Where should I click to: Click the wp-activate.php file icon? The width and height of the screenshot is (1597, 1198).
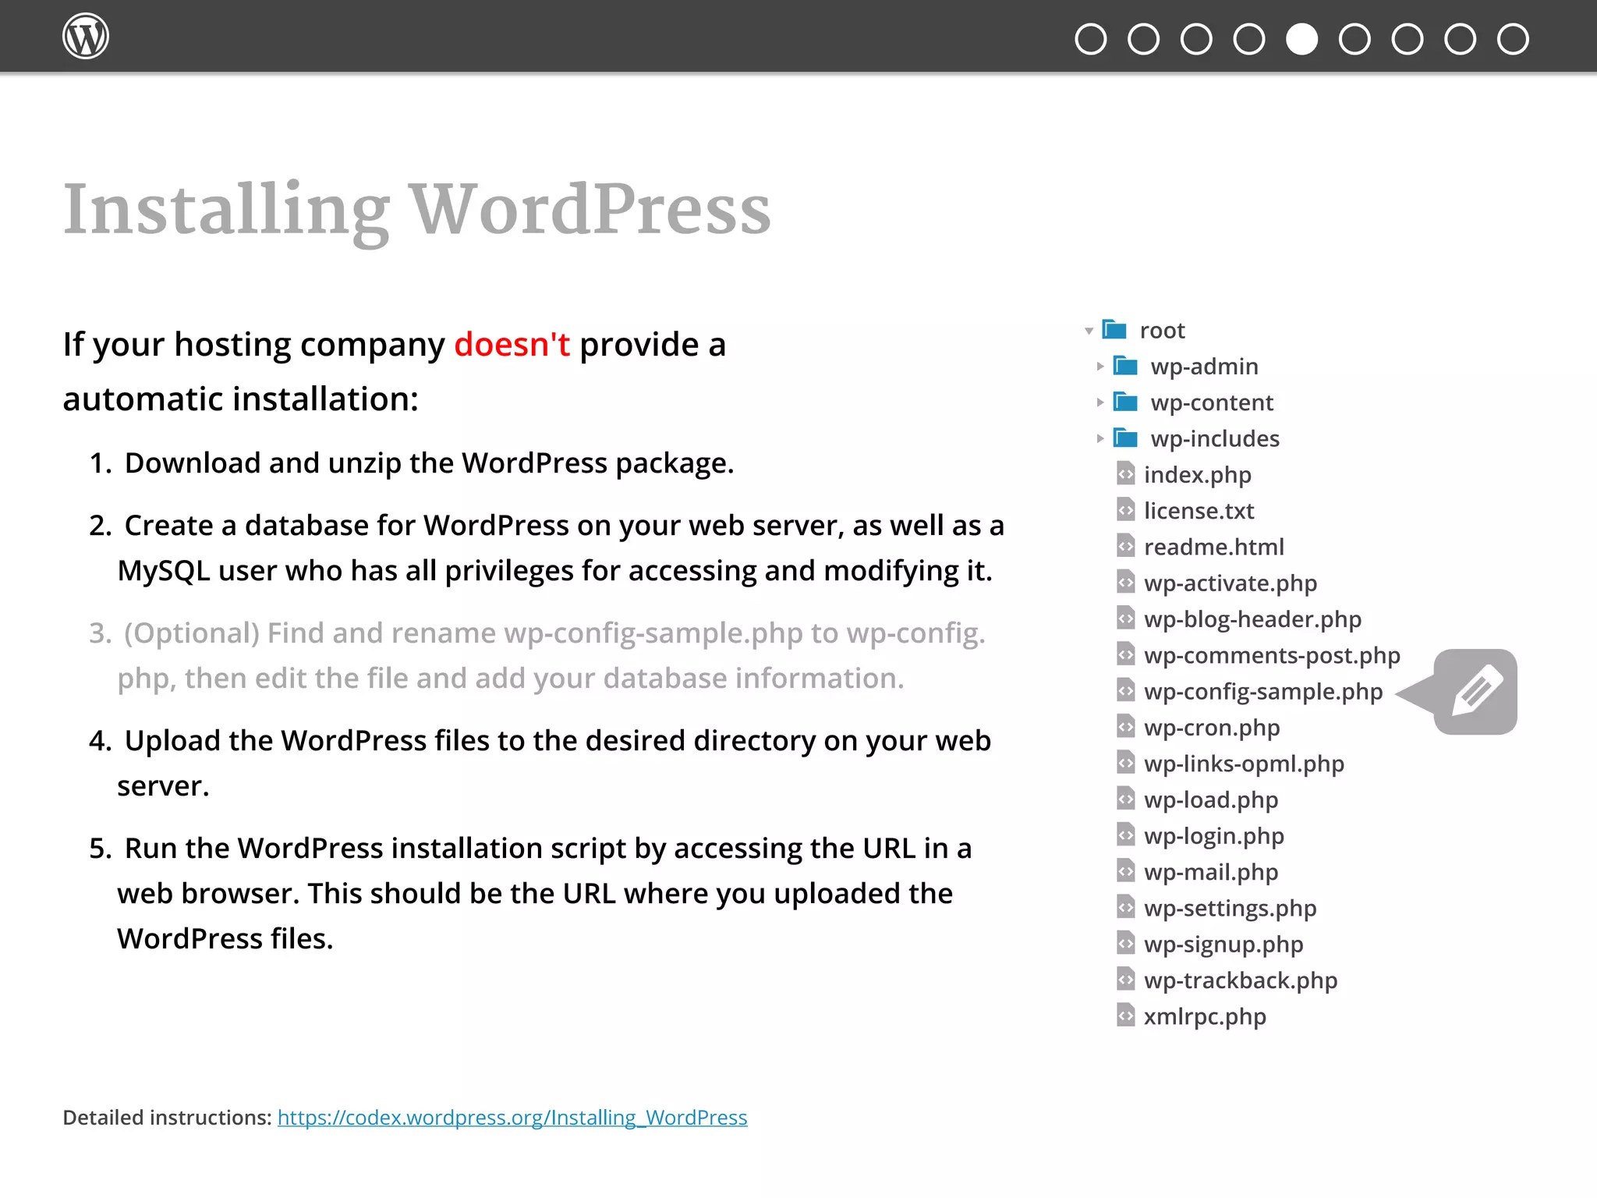pyautogui.click(x=1125, y=582)
